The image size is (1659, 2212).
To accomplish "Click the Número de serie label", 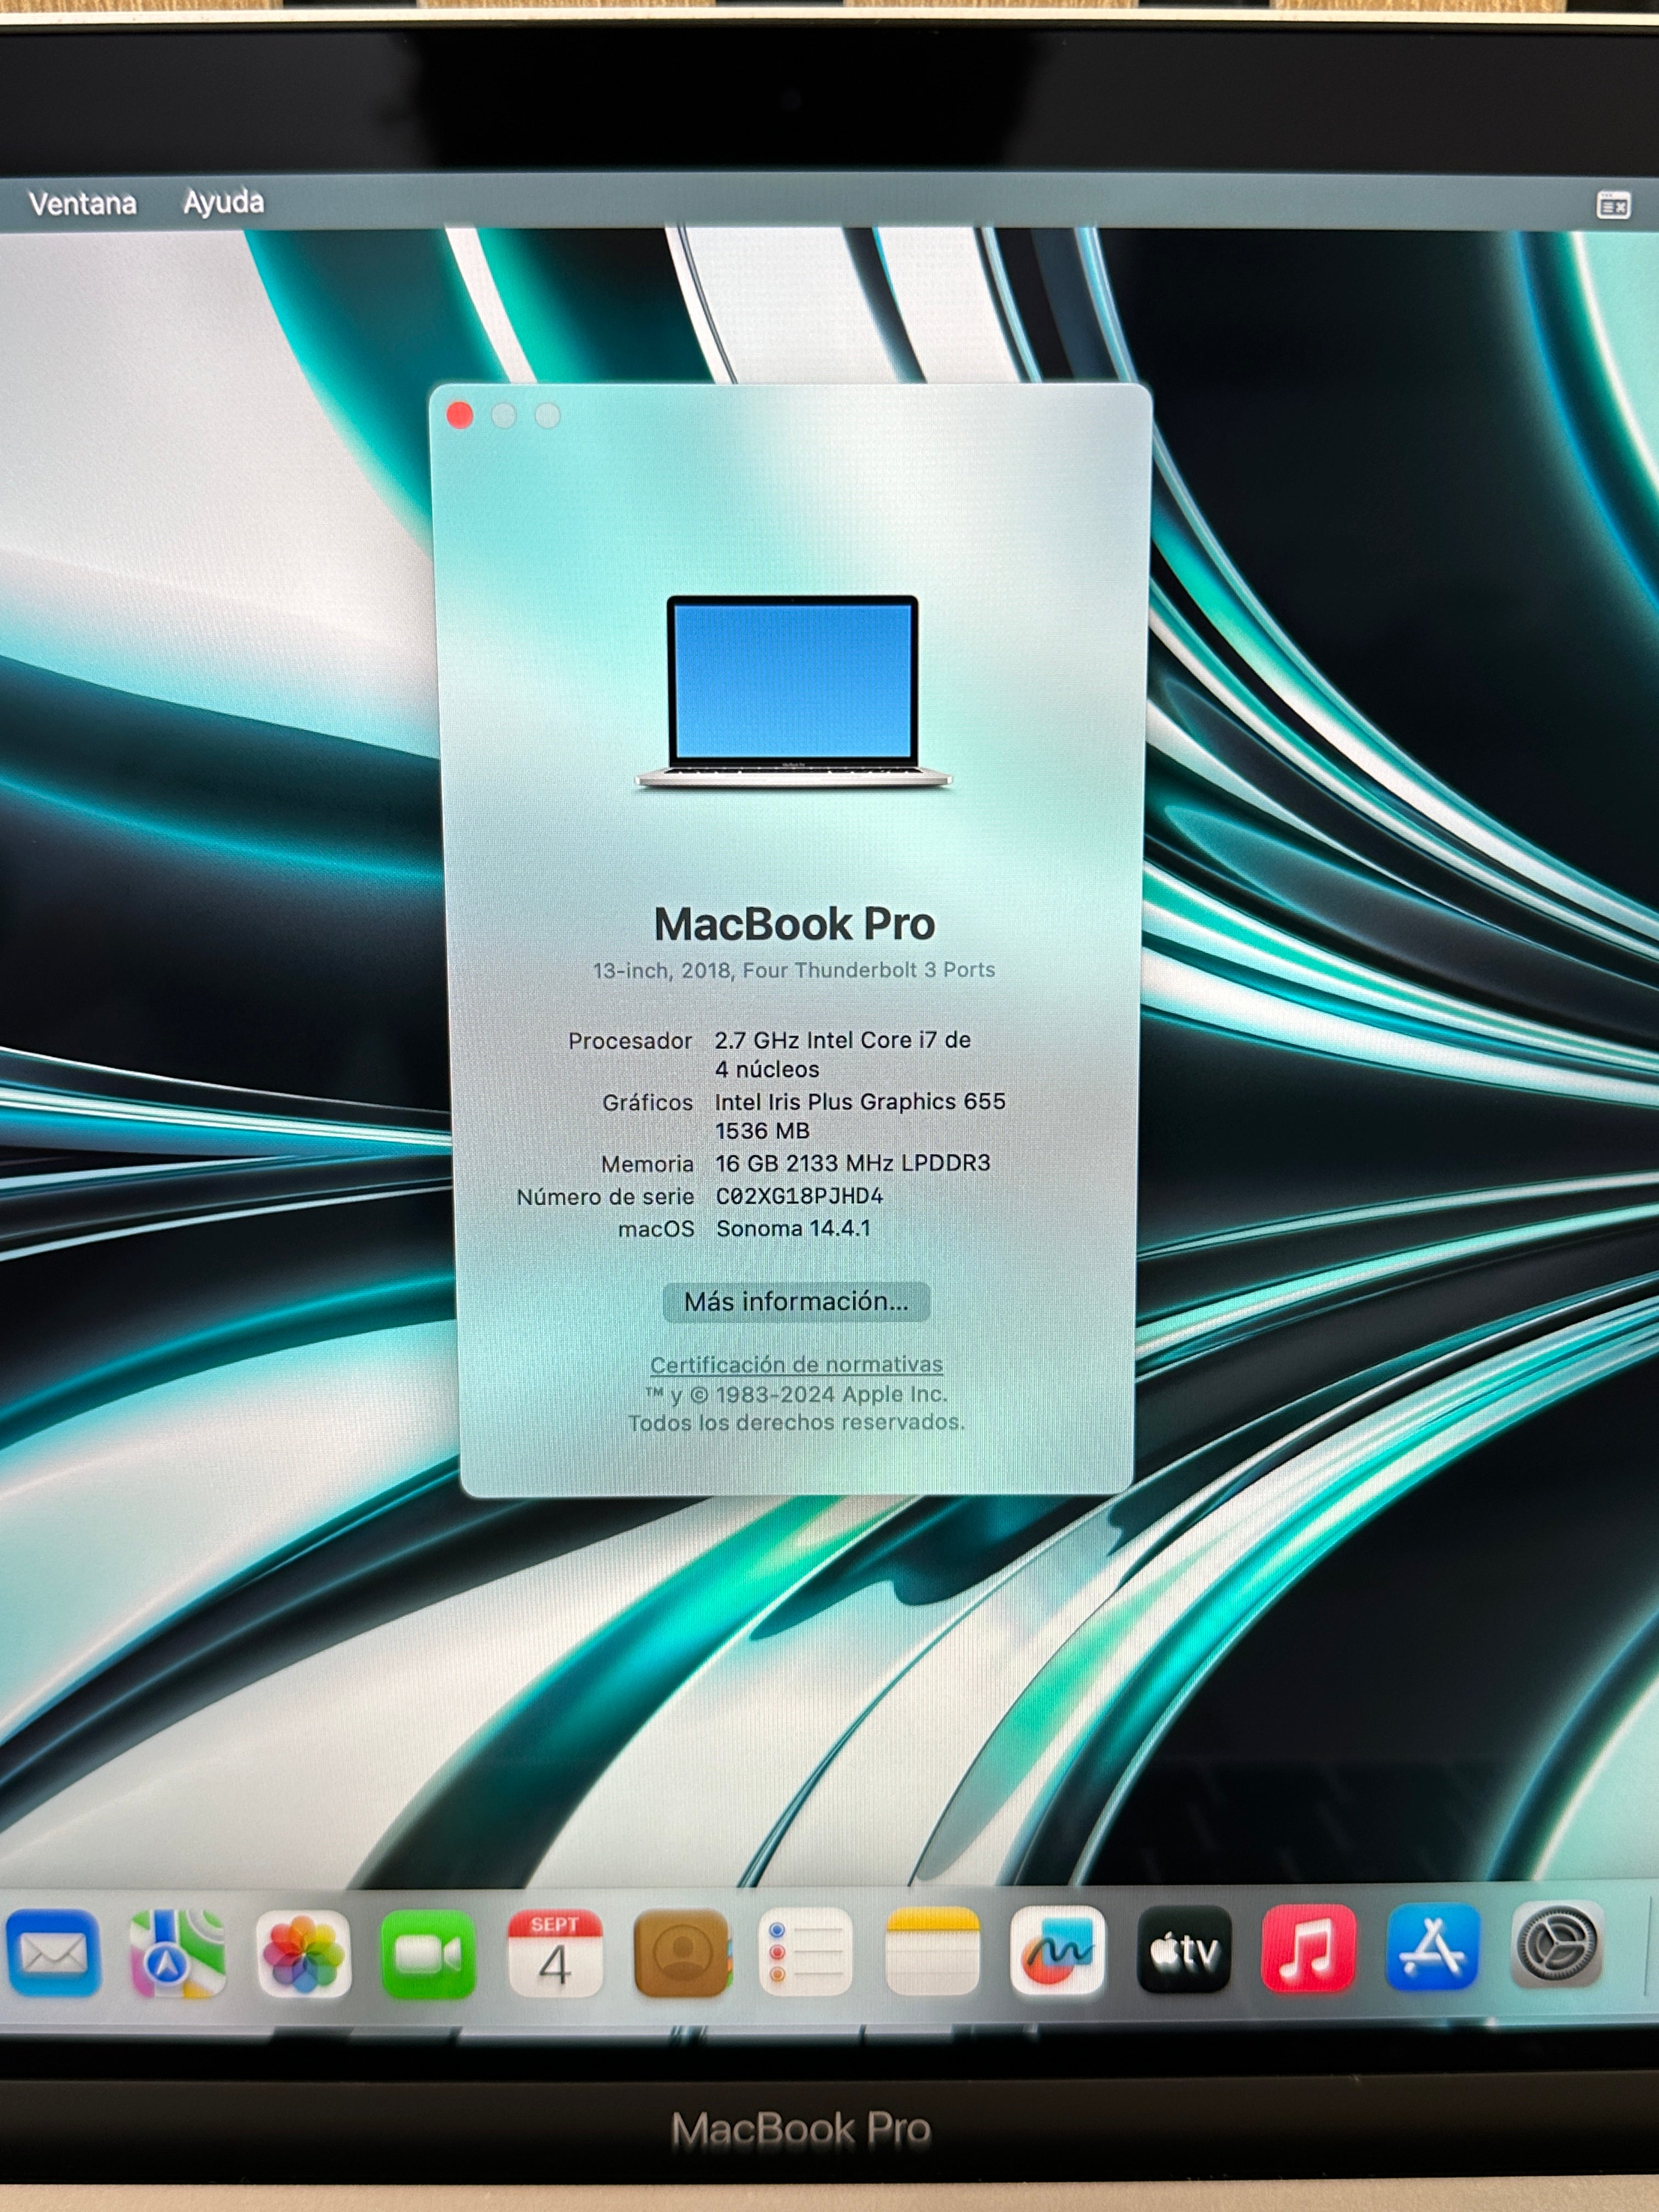I will [x=605, y=1197].
